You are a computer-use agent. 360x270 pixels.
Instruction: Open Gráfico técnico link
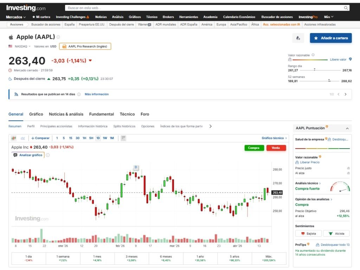(274, 138)
